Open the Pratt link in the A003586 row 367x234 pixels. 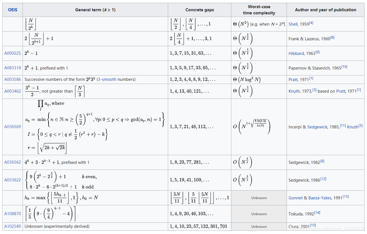[x=293, y=80]
